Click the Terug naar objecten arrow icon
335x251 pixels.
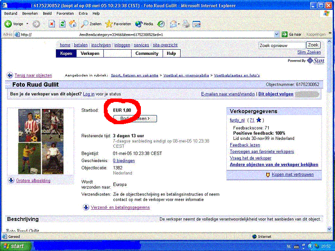tap(10, 75)
